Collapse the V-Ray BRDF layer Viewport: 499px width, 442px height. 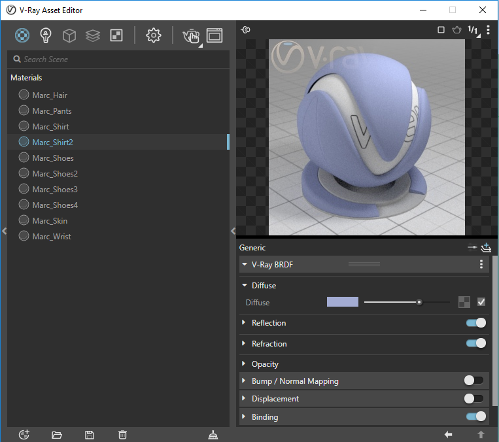coord(245,264)
